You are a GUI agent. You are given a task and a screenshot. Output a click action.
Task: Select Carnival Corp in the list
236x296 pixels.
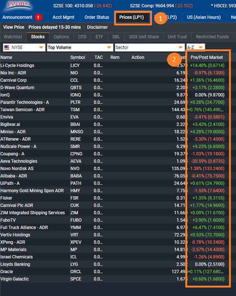click(14, 80)
